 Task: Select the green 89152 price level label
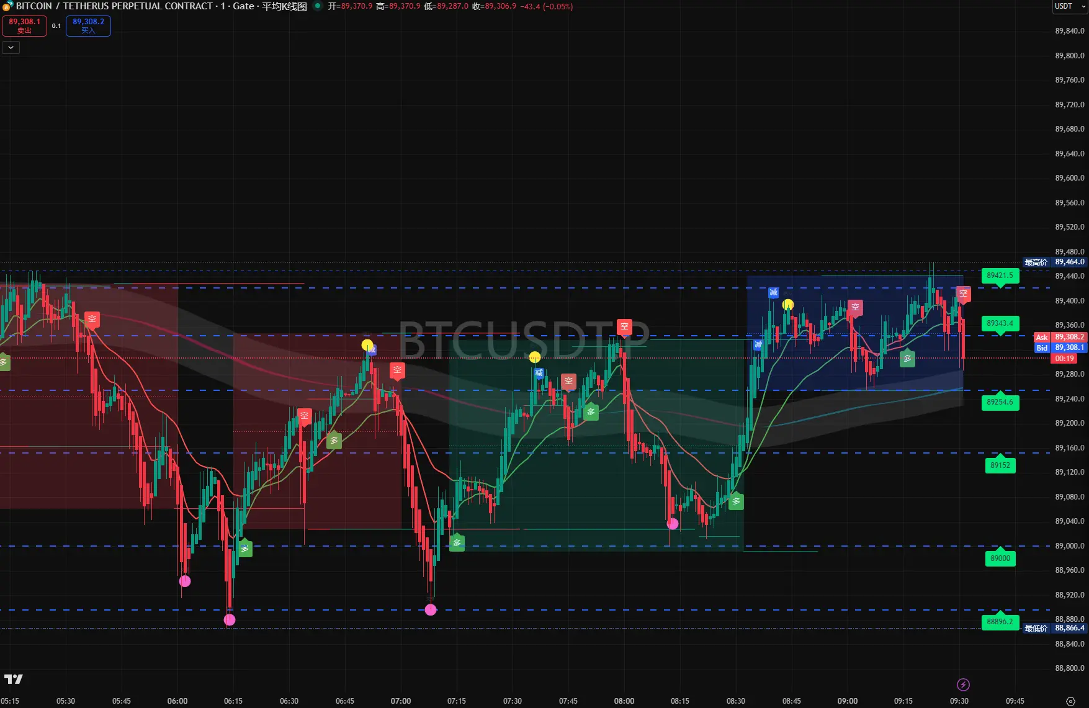coord(1000,465)
